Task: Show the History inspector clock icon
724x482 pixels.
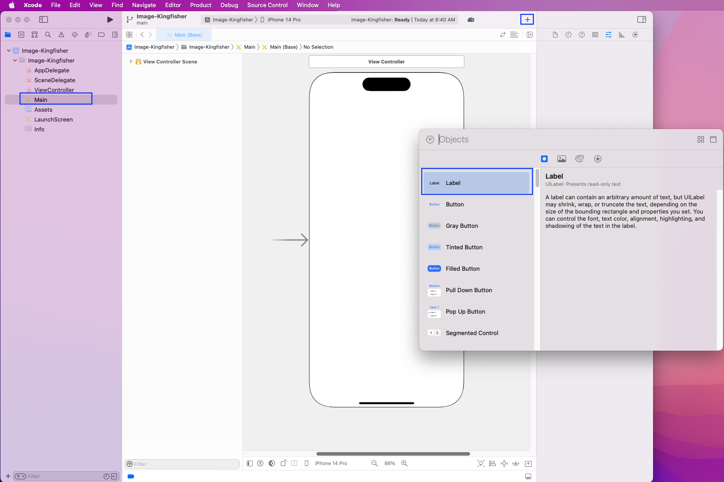Action: point(568,35)
